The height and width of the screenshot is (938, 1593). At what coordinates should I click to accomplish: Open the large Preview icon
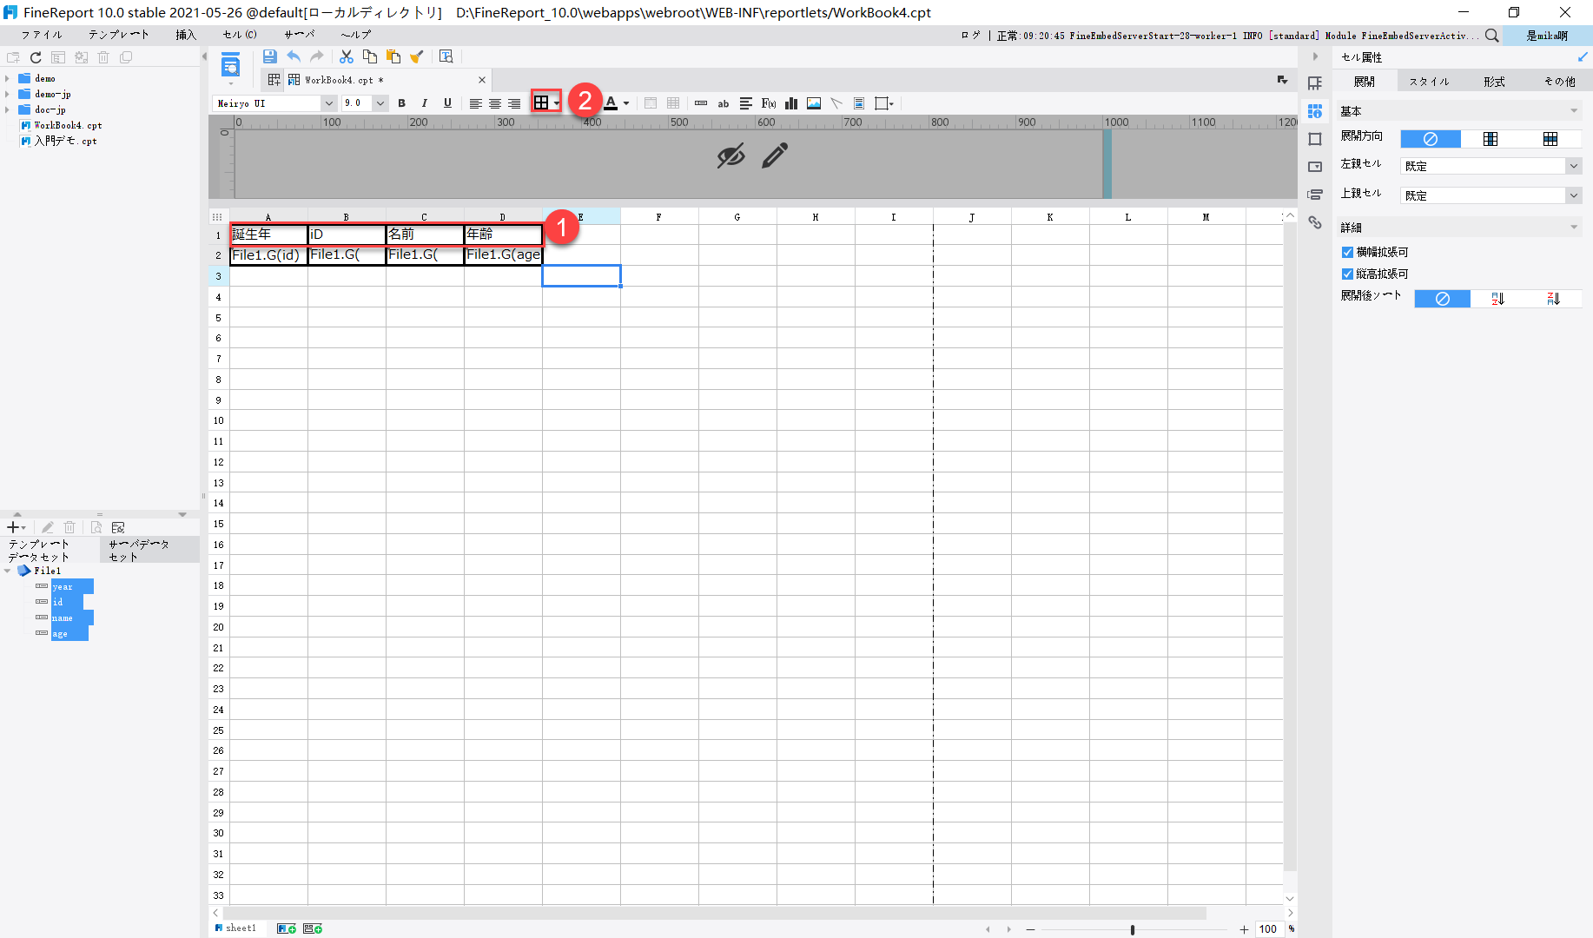coord(230,65)
